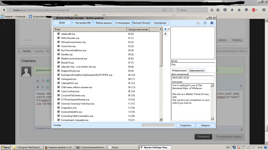Disable Dawnguard.esm checkbox
This screenshot has height=150, width=268.
click(59, 79)
